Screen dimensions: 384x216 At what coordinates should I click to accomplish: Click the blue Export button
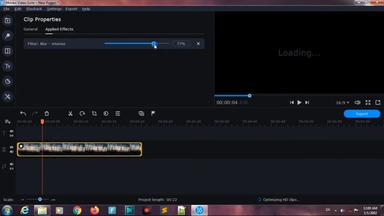tap(362, 114)
